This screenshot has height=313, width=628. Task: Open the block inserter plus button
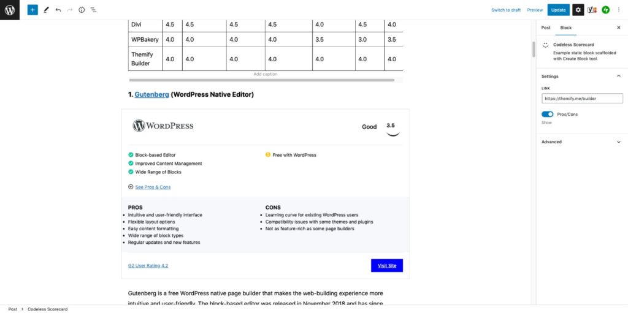33,10
